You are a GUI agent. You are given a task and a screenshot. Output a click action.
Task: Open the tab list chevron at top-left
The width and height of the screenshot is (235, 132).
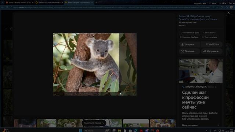coord(3,3)
